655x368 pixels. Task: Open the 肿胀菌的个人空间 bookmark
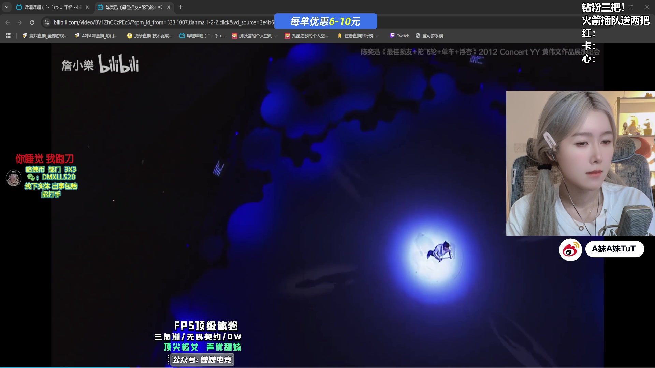[255, 36]
